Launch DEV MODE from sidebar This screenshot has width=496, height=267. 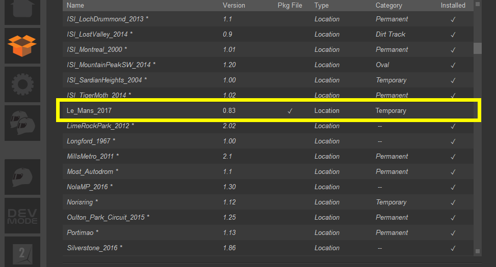22,216
